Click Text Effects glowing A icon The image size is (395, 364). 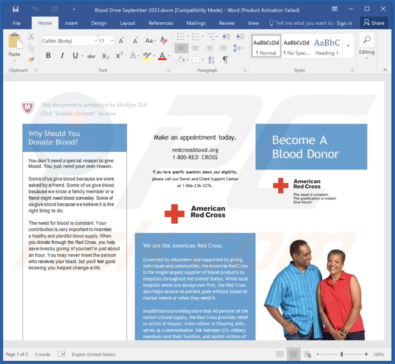click(x=133, y=55)
